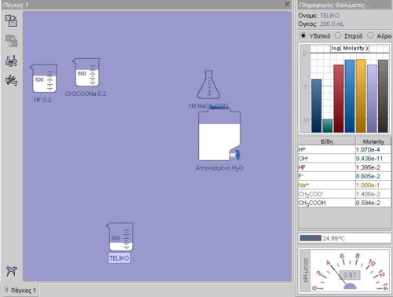Select the Υδατικό radio button
Viewport: 393px width, 297px height.
[x=303, y=35]
